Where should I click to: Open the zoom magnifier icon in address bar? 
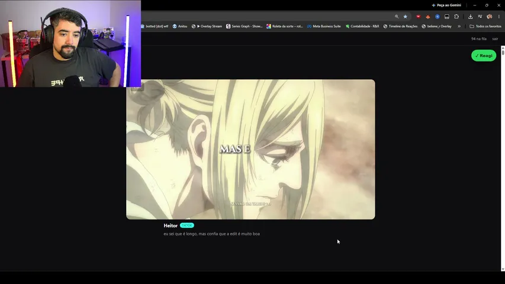coord(397,17)
